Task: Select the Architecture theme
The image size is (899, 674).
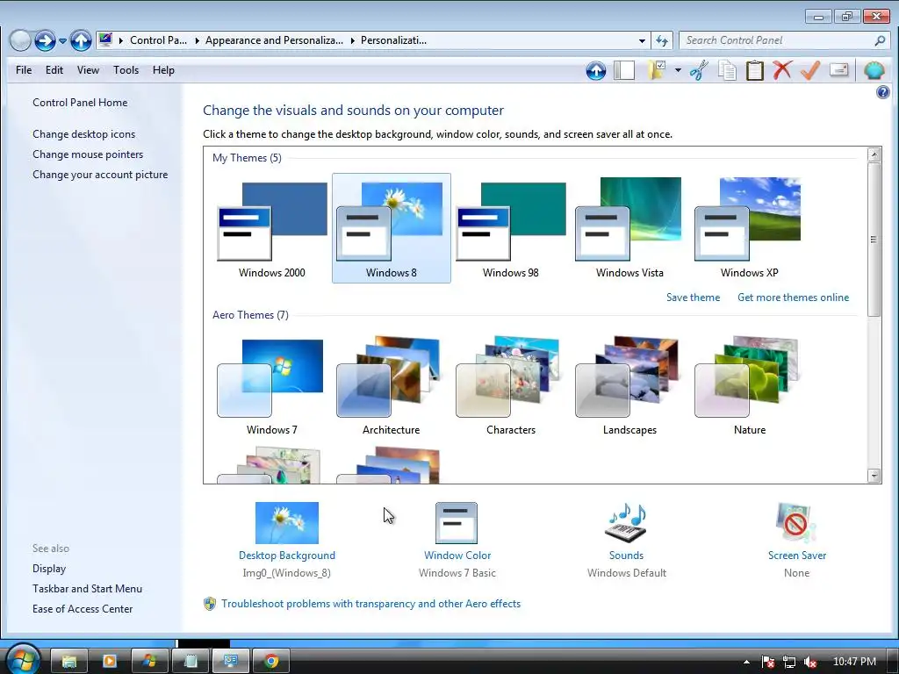Action: 391,385
